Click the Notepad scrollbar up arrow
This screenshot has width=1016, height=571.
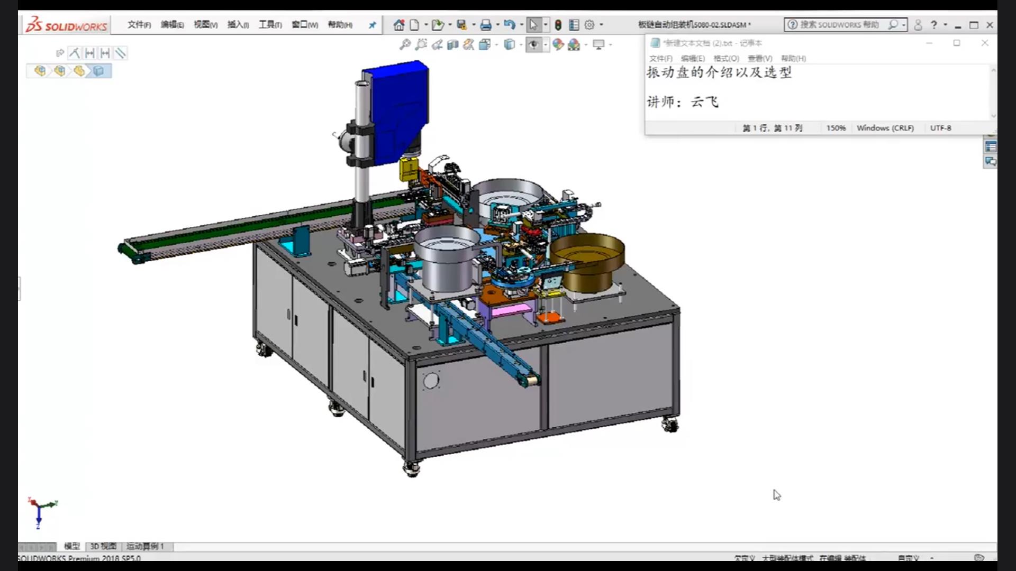tap(993, 70)
